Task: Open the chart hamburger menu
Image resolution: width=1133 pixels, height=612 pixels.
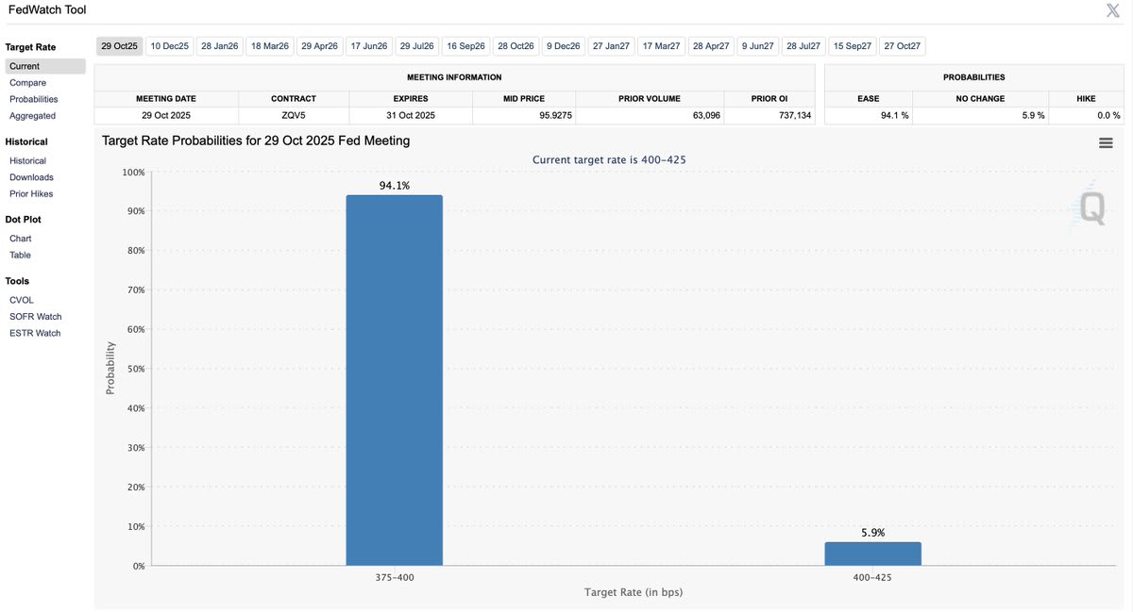Action: coord(1105,142)
